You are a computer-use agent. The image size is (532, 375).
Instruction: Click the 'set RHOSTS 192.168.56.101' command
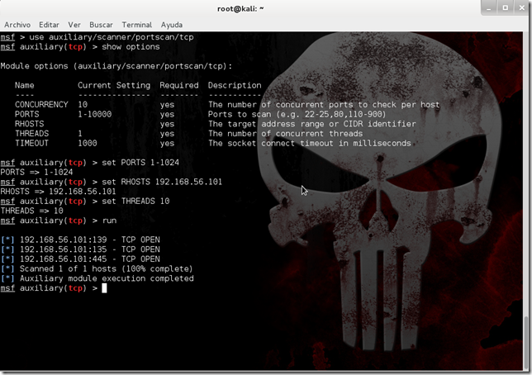pos(162,182)
